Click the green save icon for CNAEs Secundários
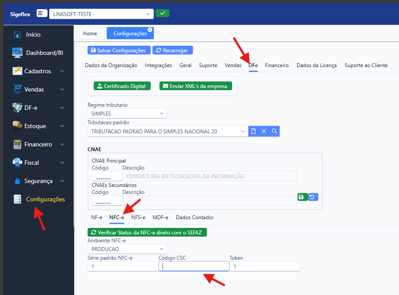 (x=302, y=197)
